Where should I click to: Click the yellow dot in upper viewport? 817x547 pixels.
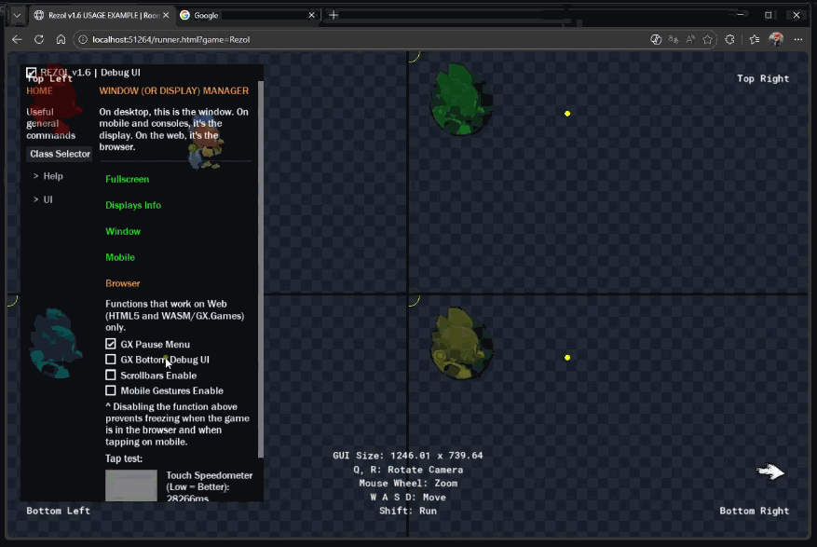click(567, 114)
